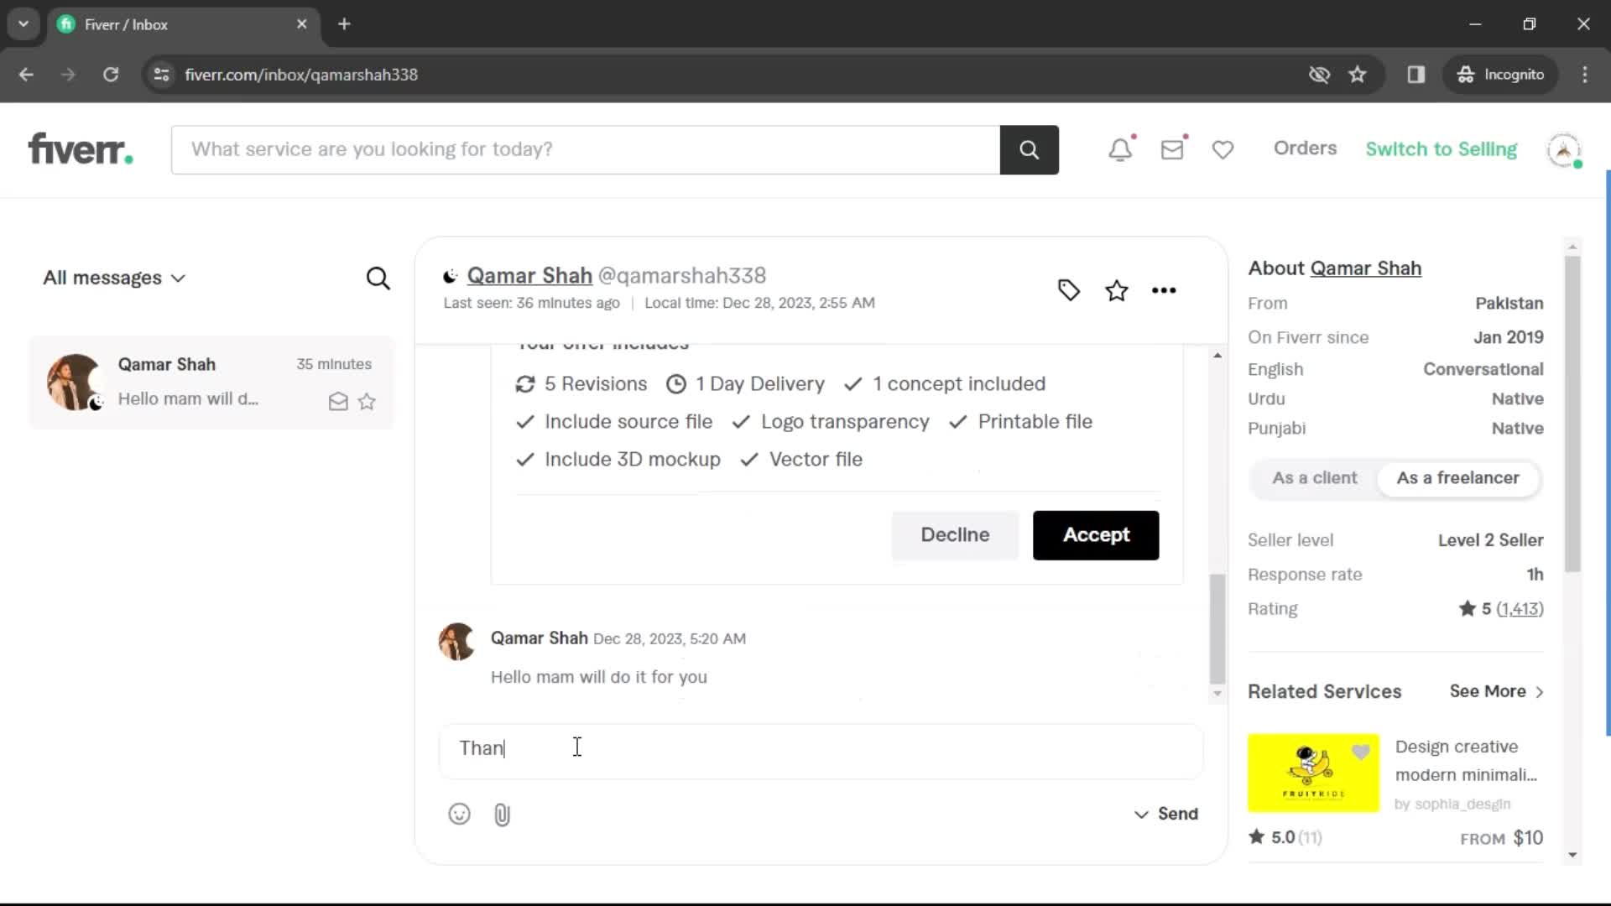The height and width of the screenshot is (906, 1611).
Task: Switch to As a client profile view
Action: 1315,478
